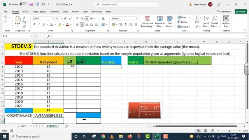
Task: Open Conditional Formatting dropdown
Action: (147, 22)
